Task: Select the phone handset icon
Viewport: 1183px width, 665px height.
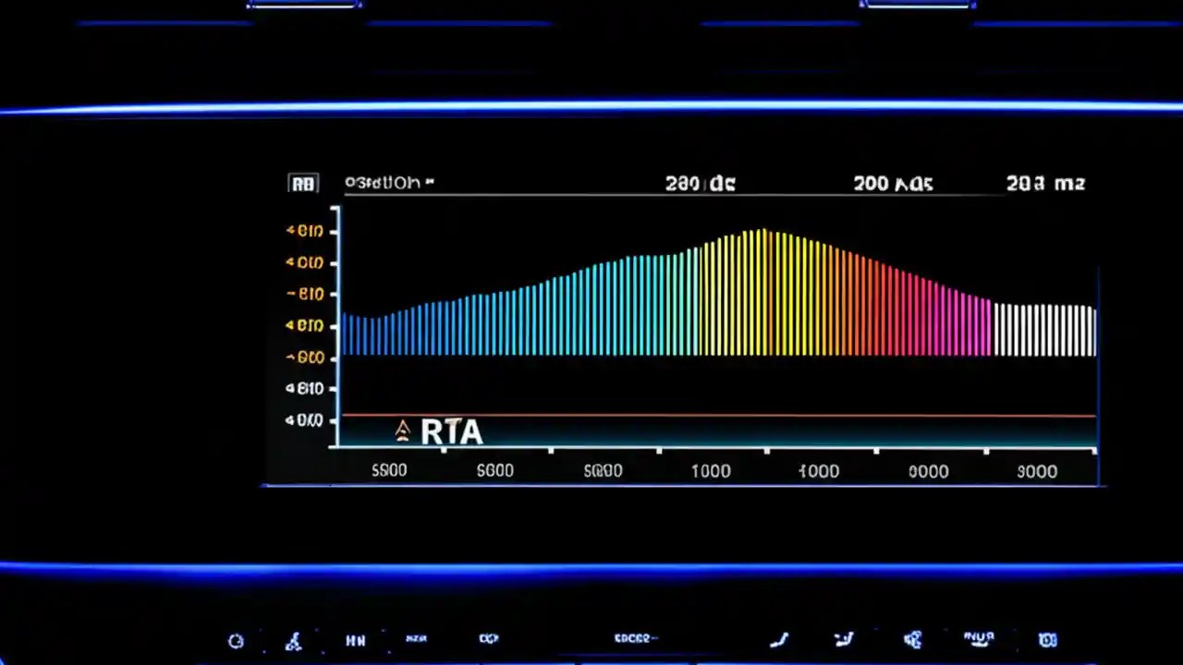Action: coord(779,639)
